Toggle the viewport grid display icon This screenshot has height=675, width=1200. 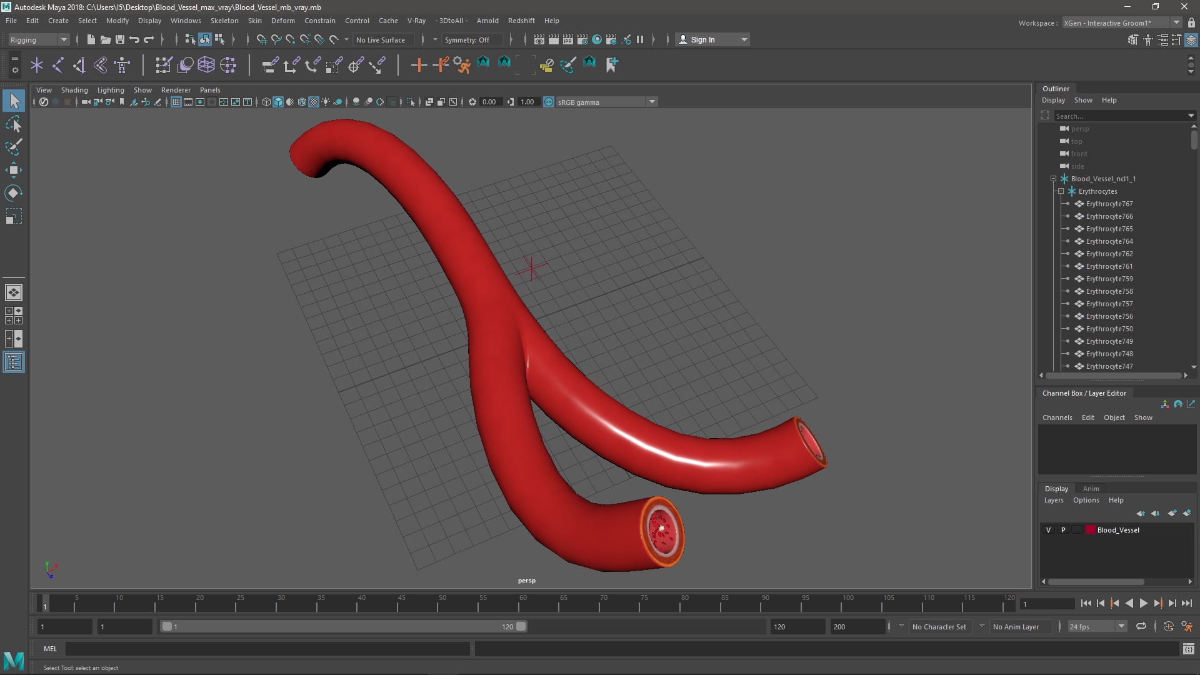pyautogui.click(x=176, y=102)
